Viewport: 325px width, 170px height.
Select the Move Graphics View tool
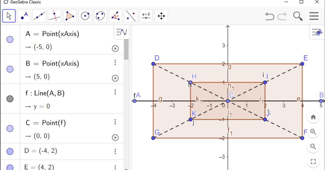point(161,16)
